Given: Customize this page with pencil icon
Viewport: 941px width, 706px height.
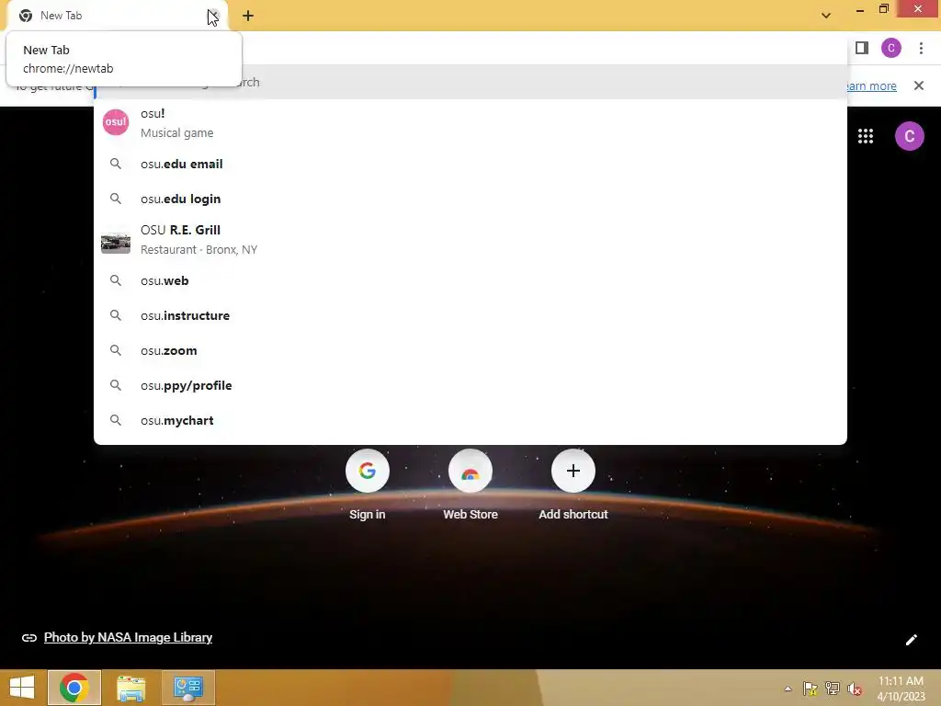Looking at the screenshot, I should tap(911, 640).
